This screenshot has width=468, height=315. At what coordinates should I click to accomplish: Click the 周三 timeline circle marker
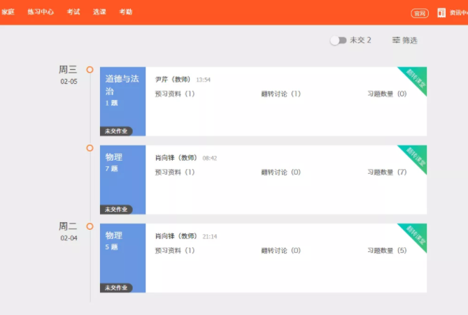(90, 69)
